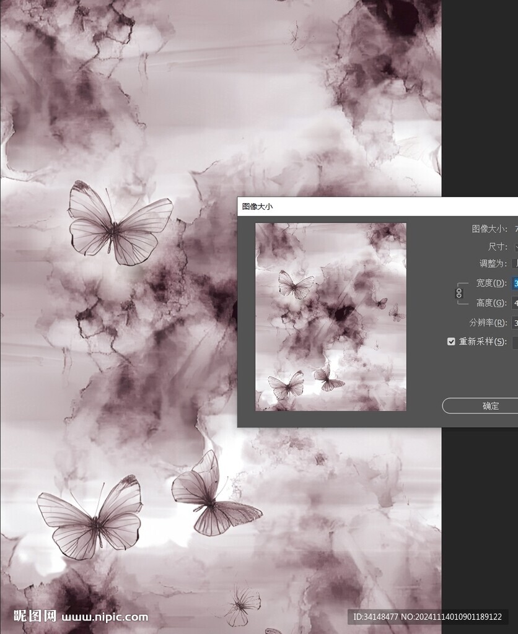Viewport: 518px width, 634px height.
Task: Click the 调整为 label
Action: [x=493, y=264]
